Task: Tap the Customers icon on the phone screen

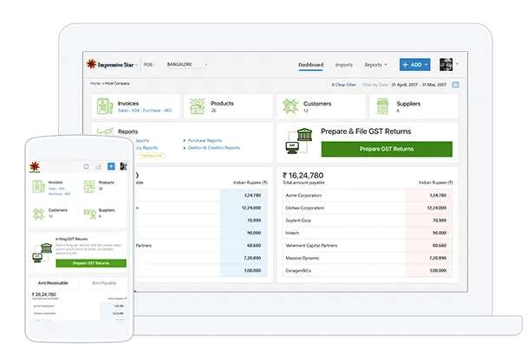Action: (41, 212)
